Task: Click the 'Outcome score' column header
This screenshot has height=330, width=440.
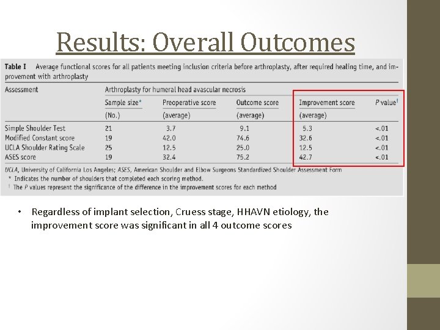Action: (x=257, y=103)
